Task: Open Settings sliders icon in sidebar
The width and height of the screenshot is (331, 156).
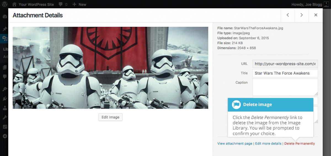Action: (x=5, y=127)
